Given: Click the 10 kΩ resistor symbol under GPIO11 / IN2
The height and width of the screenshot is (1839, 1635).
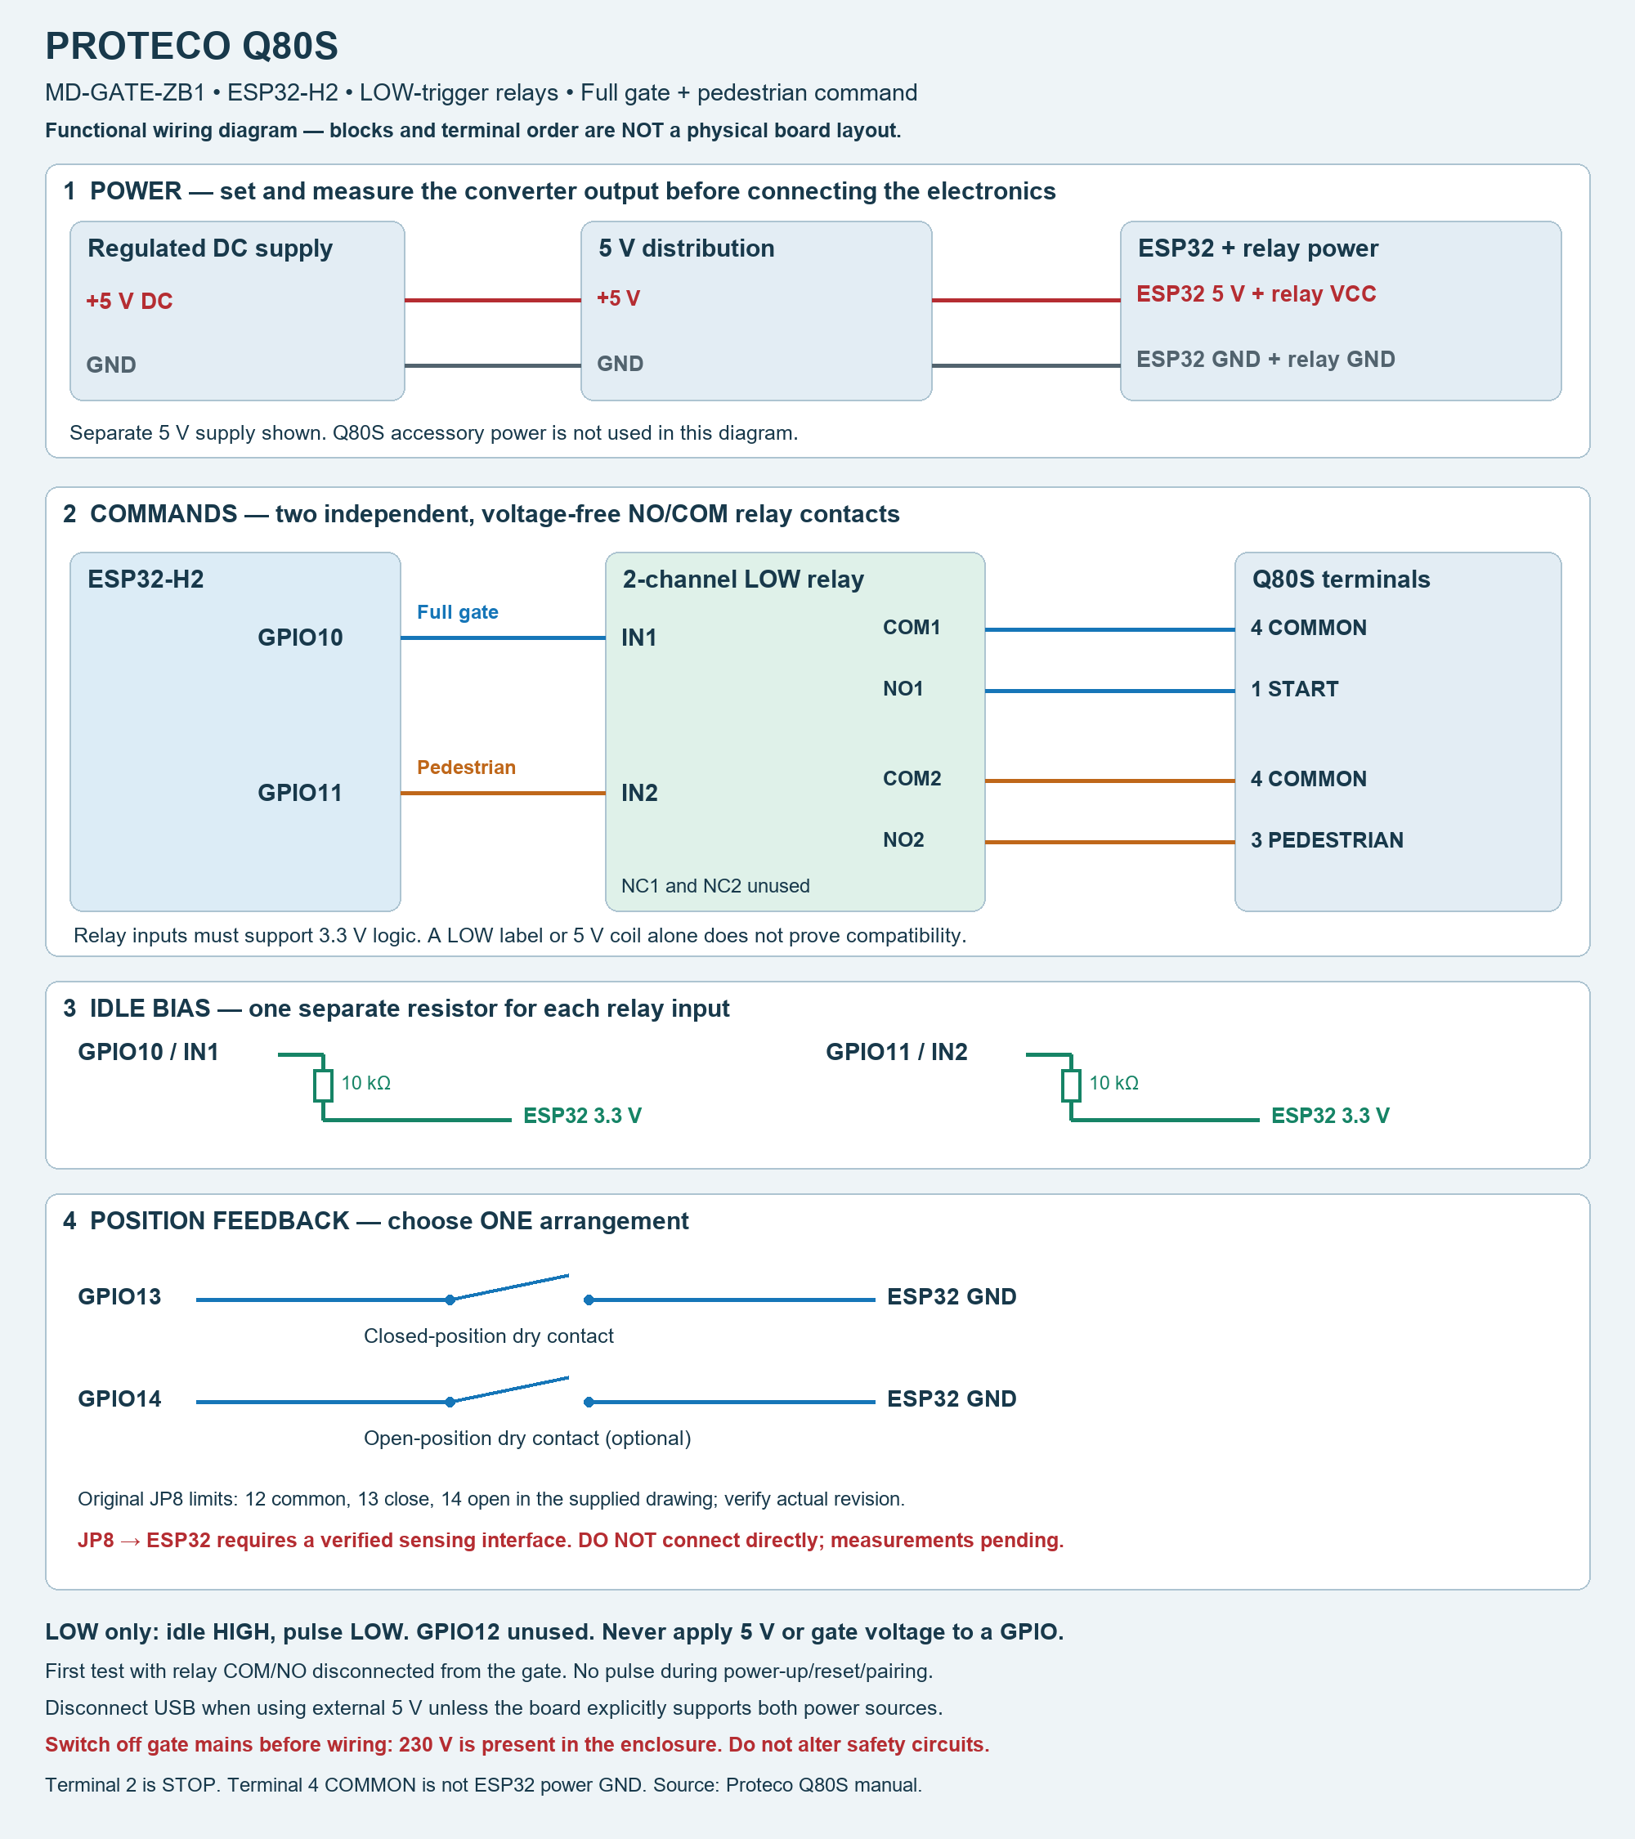Looking at the screenshot, I should 1071,1085.
